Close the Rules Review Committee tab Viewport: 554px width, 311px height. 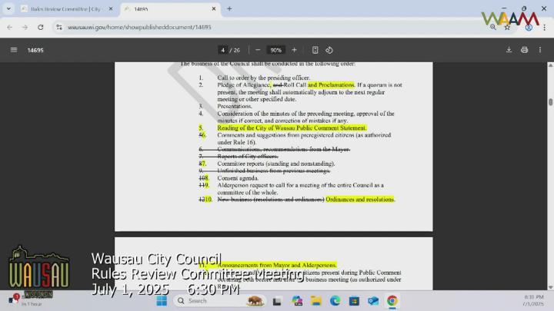pyautogui.click(x=111, y=8)
